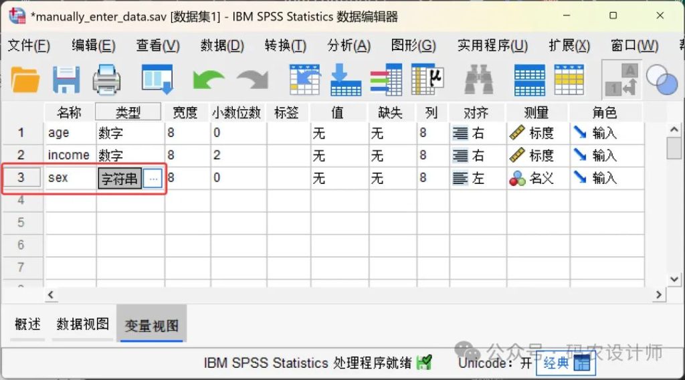
Task: Toggle the Value Labels toolbar button
Action: pyautogui.click(x=621, y=80)
